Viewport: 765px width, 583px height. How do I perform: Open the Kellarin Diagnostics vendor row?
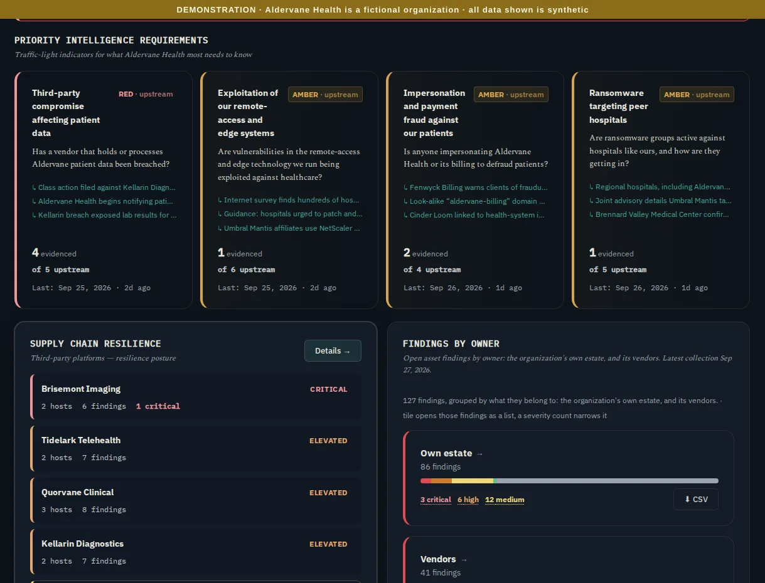(196, 552)
